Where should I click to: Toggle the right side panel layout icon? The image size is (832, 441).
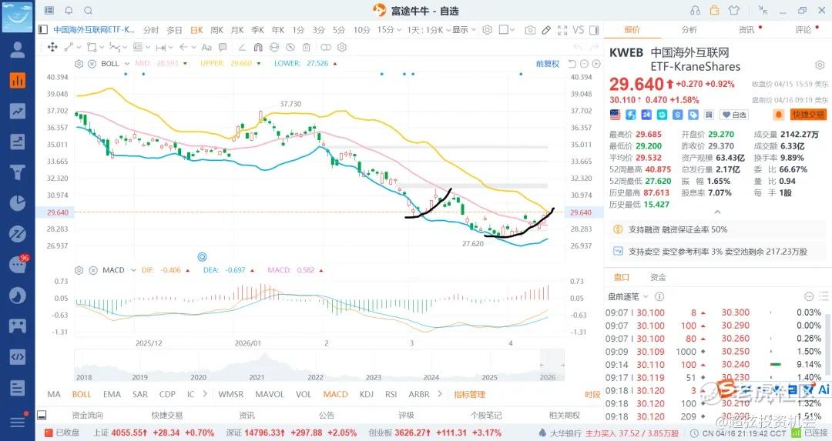594,30
